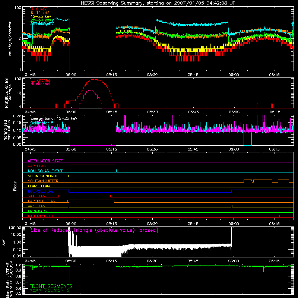Select the "Size of Reduced Triangle" annotation
298x298 pixels.
click(94, 230)
